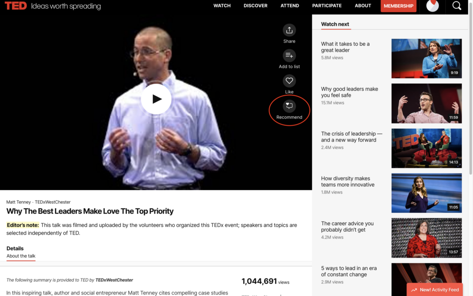Like the talk with the heart icon
The width and height of the screenshot is (473, 296).
(x=289, y=81)
